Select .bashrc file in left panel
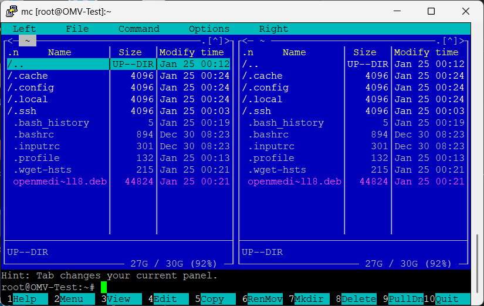This screenshot has width=484, height=306. (119, 134)
